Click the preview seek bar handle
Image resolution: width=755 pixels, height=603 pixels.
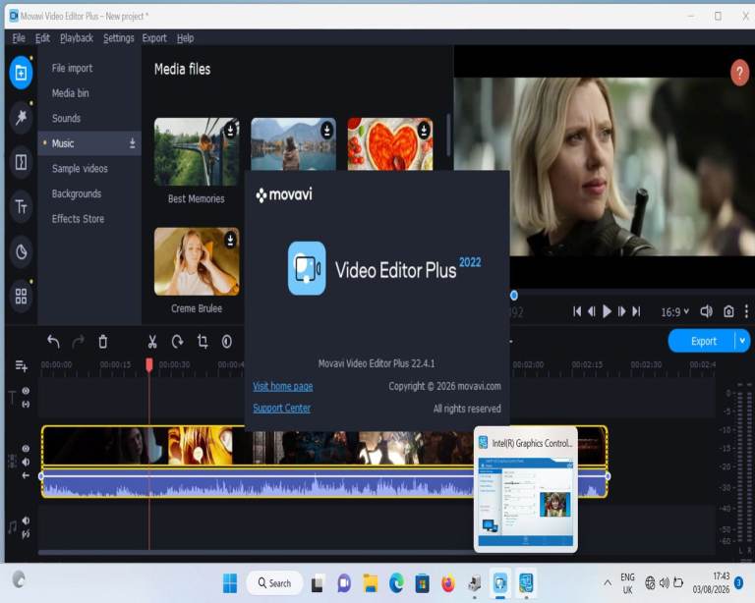[x=514, y=296]
